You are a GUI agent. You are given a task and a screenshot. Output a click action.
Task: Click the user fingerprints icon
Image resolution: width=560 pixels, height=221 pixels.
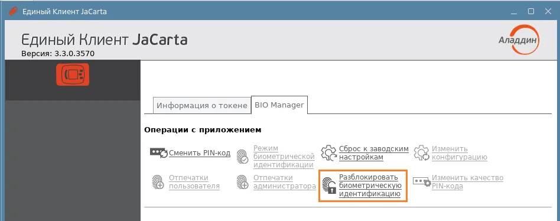[x=158, y=182]
